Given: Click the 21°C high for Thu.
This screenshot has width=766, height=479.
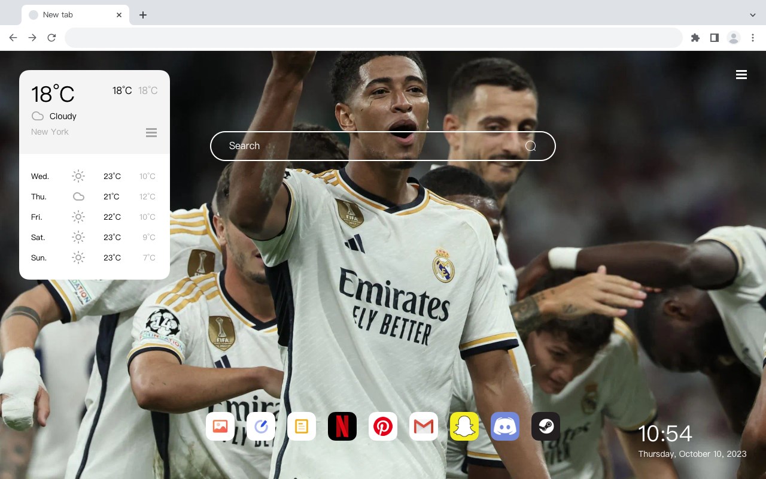Looking at the screenshot, I should tap(111, 196).
